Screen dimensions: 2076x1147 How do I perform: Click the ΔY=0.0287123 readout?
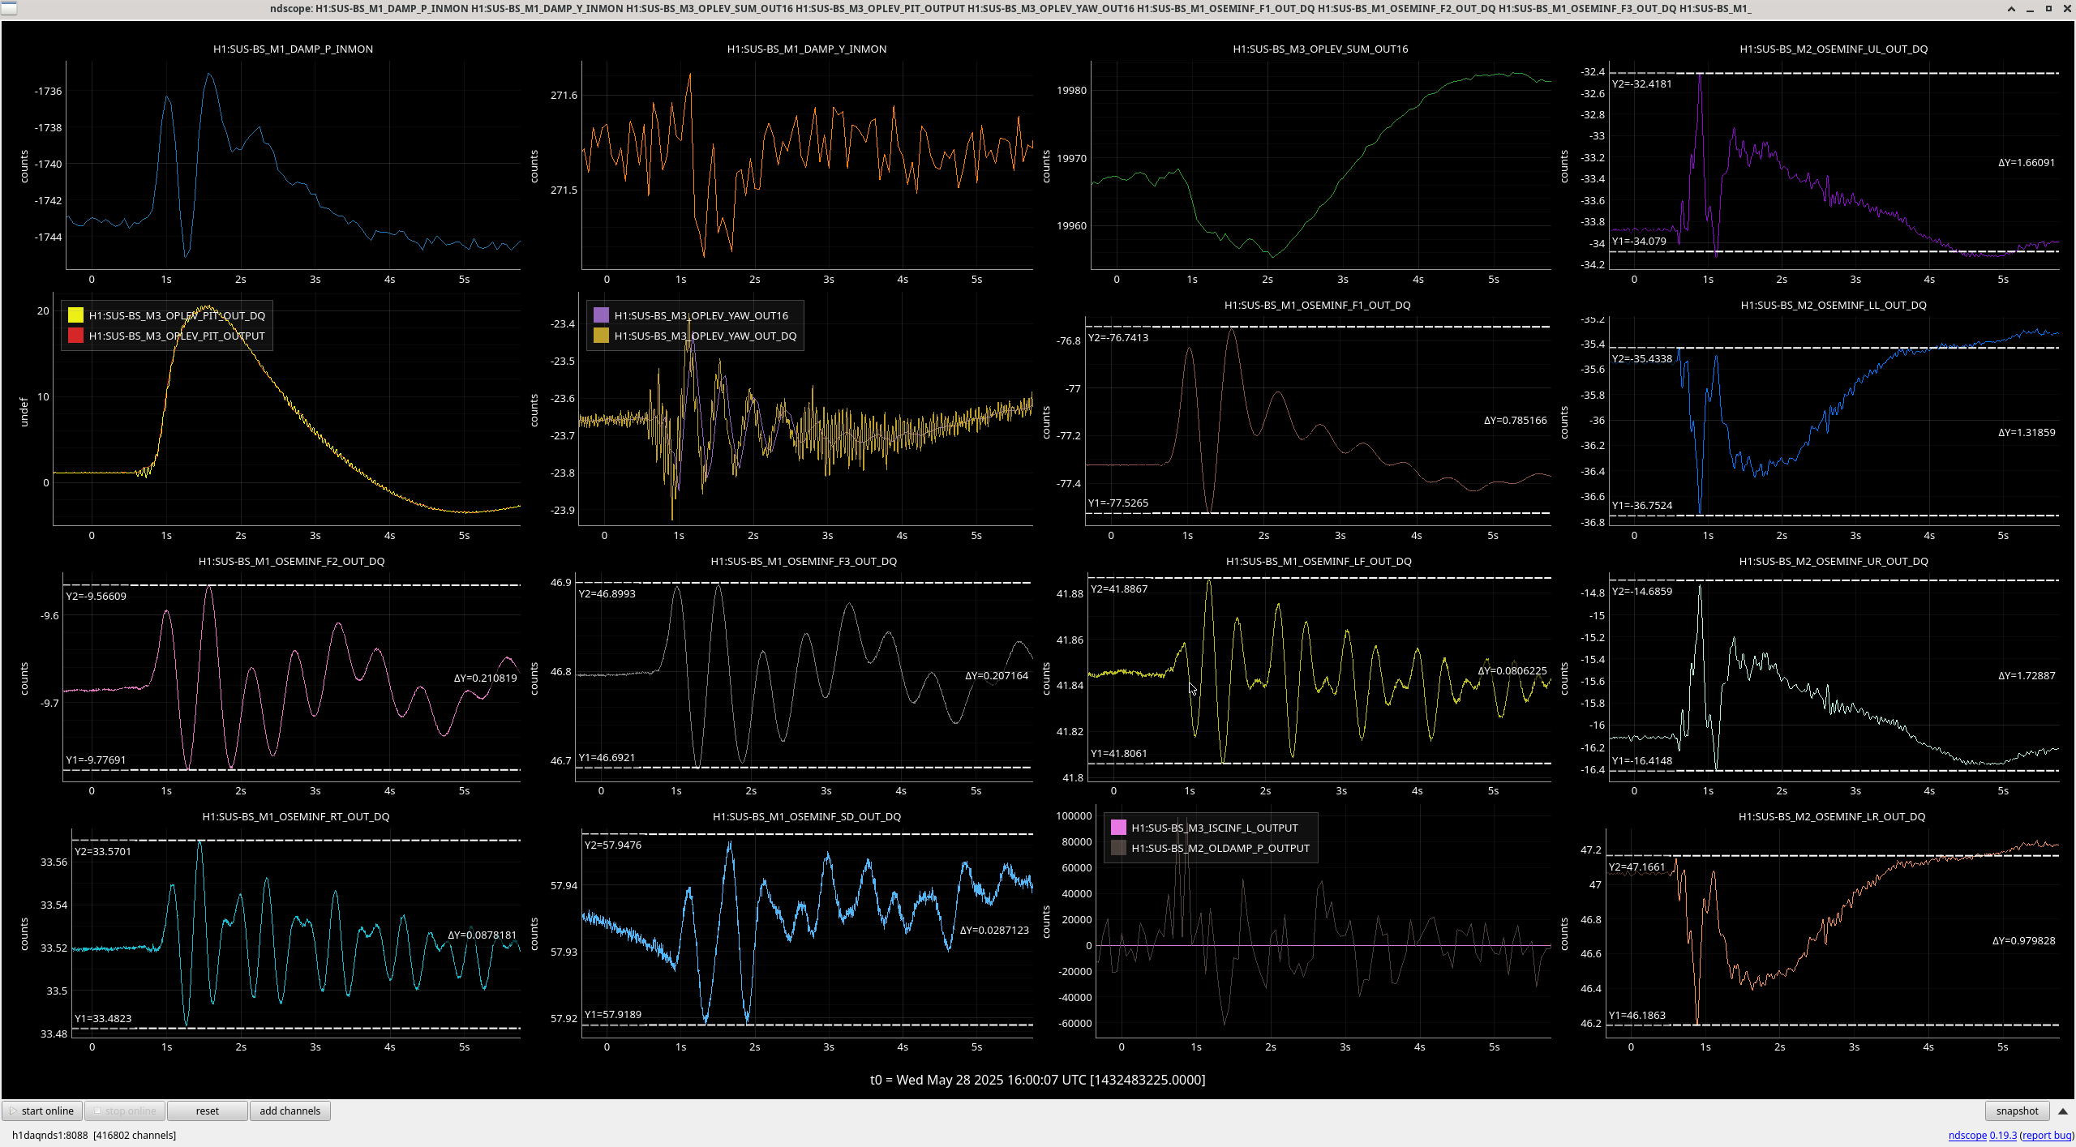coord(994,930)
